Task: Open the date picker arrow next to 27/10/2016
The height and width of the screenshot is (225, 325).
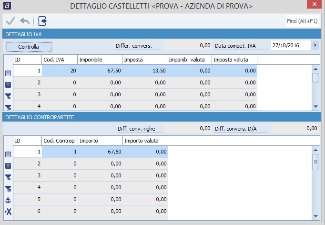Action: [315, 45]
